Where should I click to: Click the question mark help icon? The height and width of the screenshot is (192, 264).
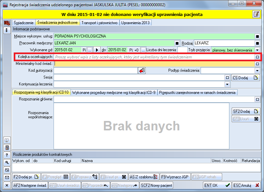pyautogui.click(x=7, y=155)
